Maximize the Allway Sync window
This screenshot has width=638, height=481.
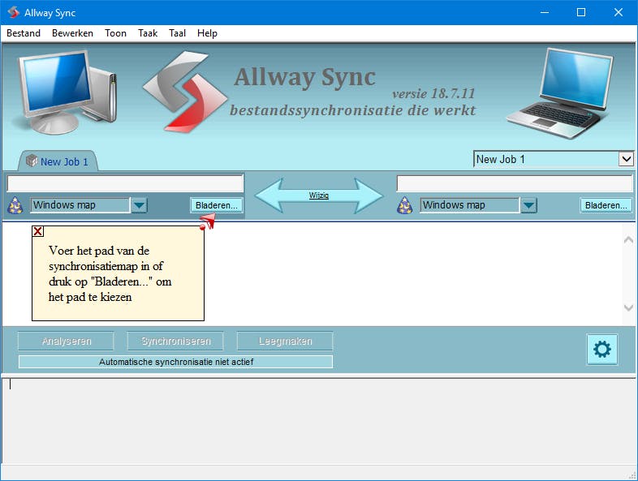pyautogui.click(x=581, y=13)
